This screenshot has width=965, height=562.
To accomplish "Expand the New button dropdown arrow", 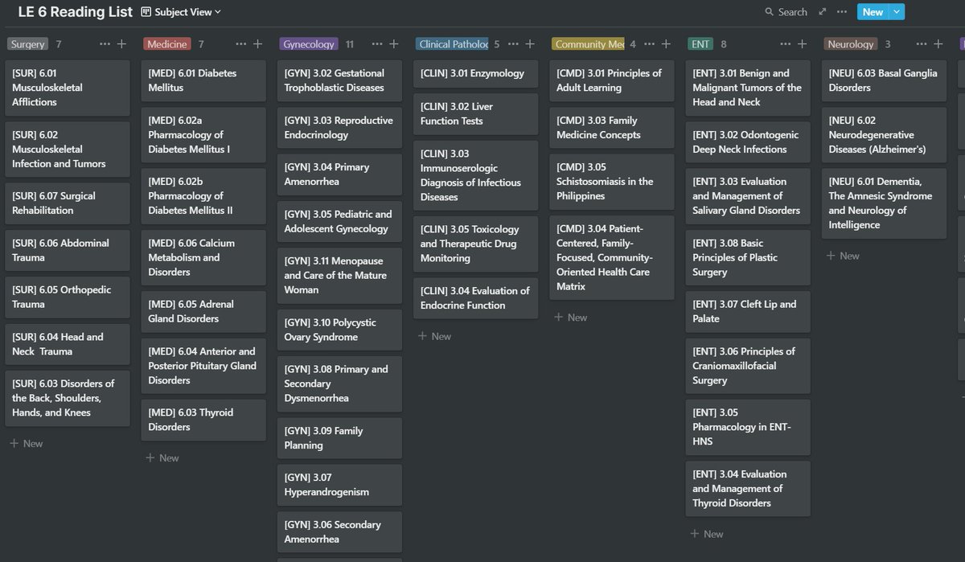I will (x=897, y=12).
